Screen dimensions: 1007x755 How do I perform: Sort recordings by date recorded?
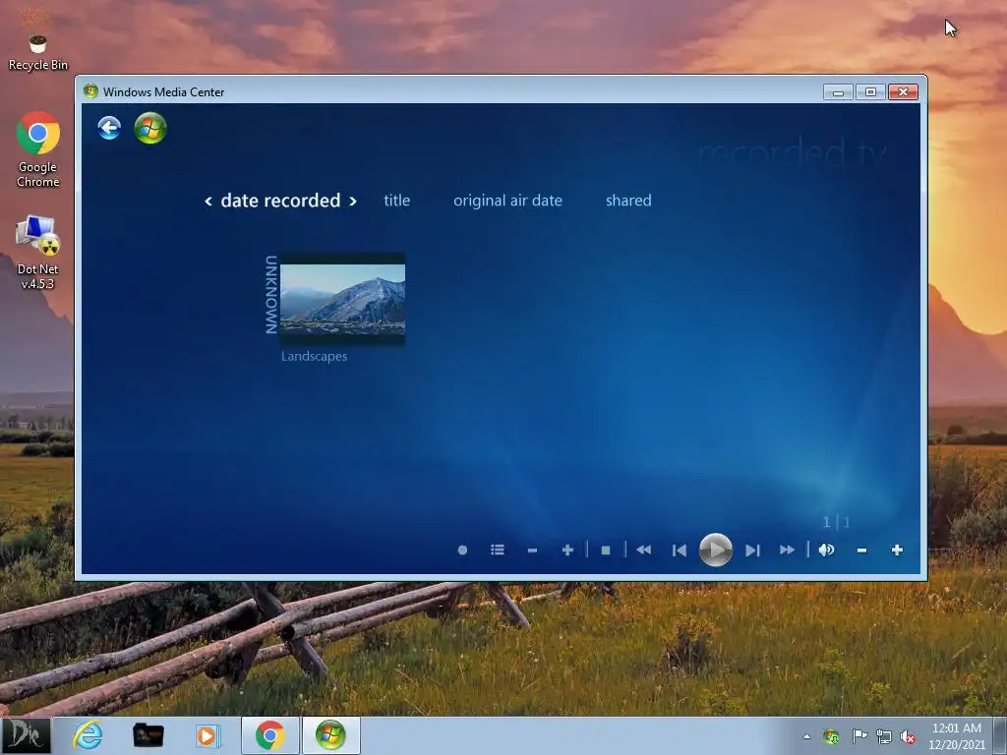(x=280, y=201)
